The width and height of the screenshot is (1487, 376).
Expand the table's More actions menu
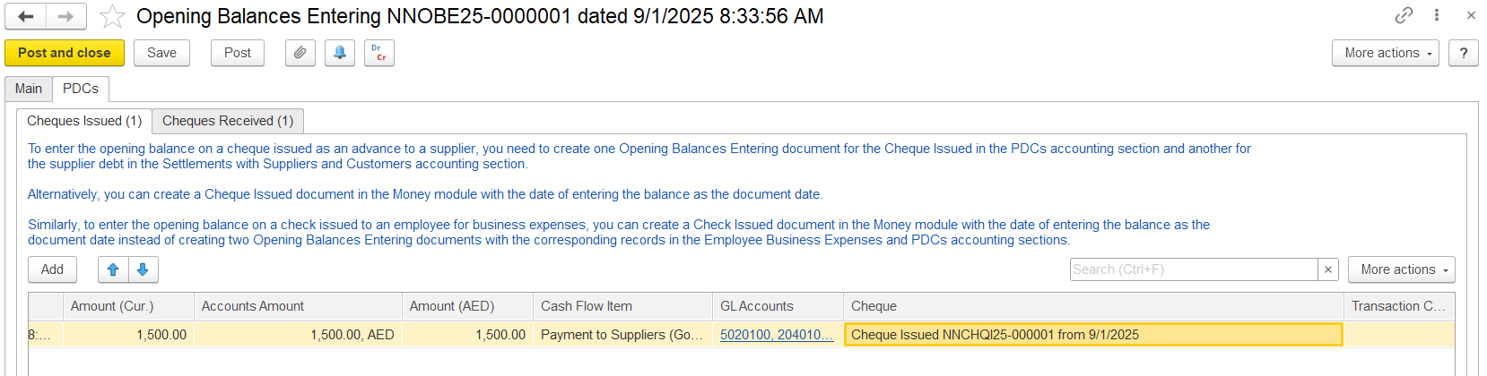[1401, 269]
